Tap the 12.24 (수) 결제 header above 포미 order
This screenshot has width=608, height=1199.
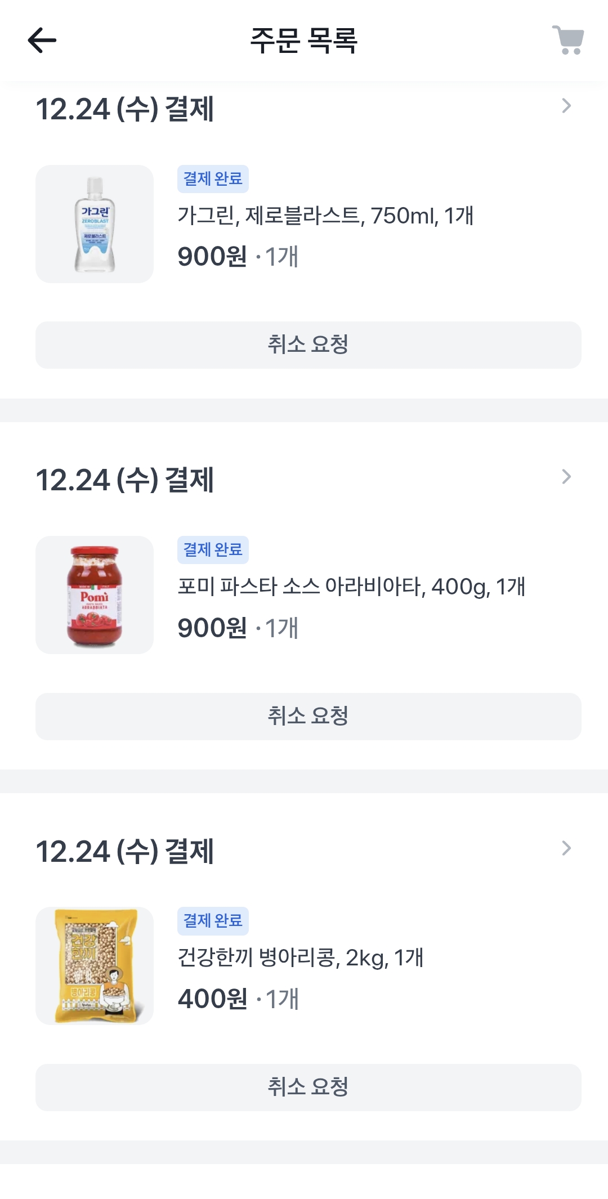[125, 480]
